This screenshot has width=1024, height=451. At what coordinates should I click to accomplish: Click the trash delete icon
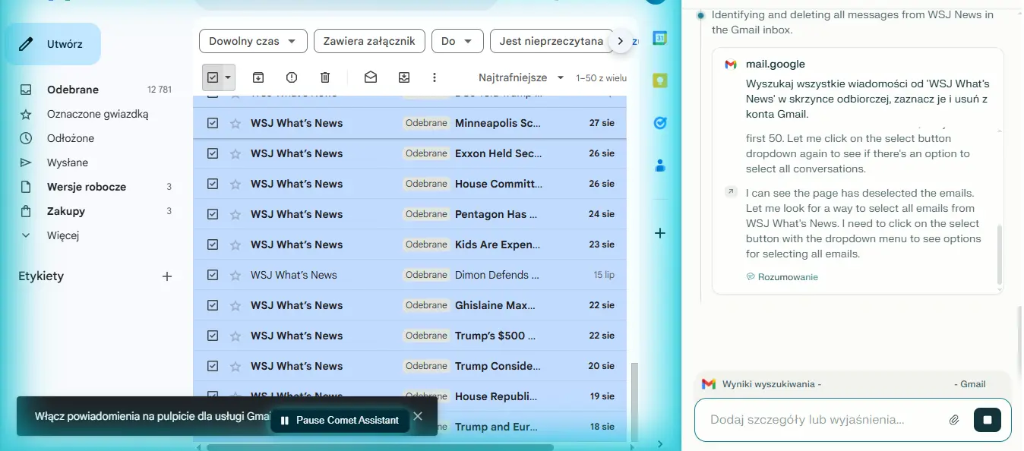[325, 77]
